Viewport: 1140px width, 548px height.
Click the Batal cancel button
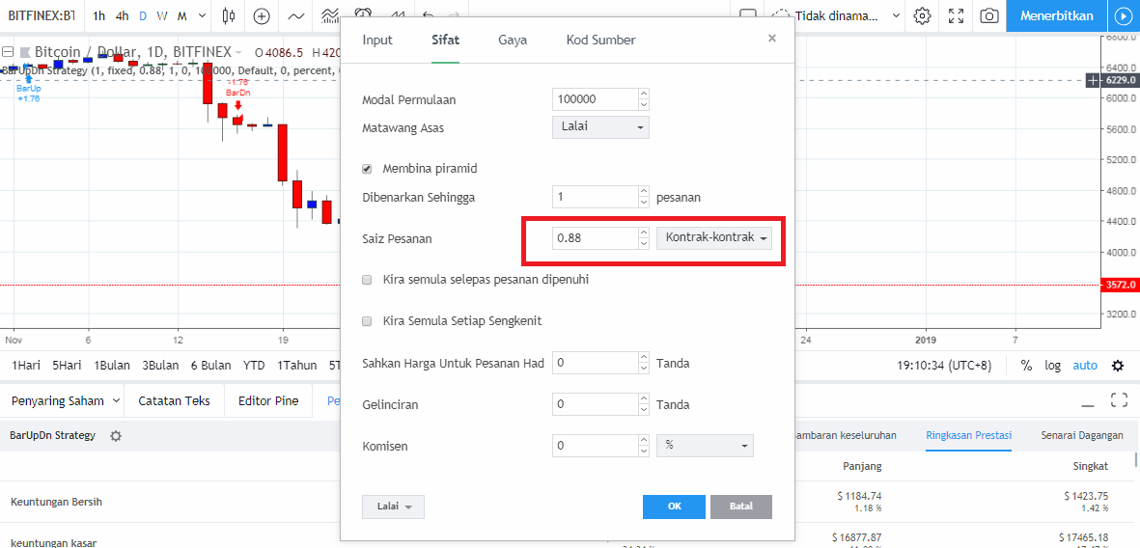click(x=740, y=507)
